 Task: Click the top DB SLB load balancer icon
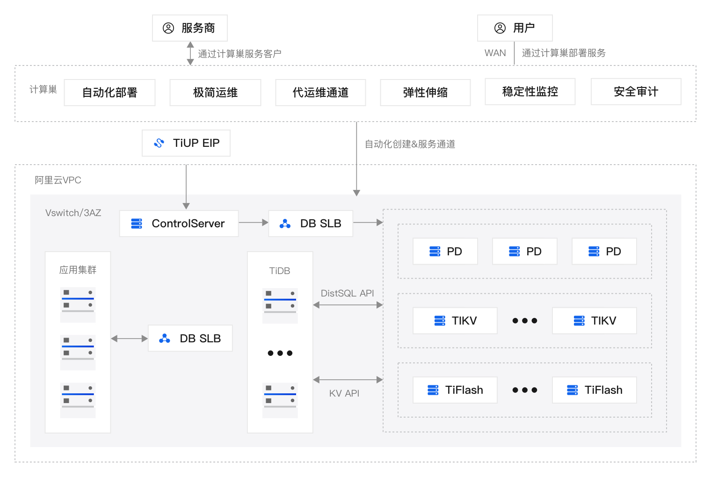click(285, 224)
